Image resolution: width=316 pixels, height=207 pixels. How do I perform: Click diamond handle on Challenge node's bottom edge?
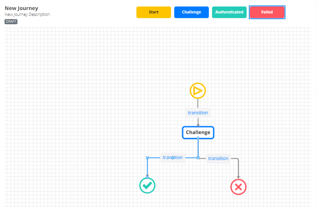[x=198, y=138]
